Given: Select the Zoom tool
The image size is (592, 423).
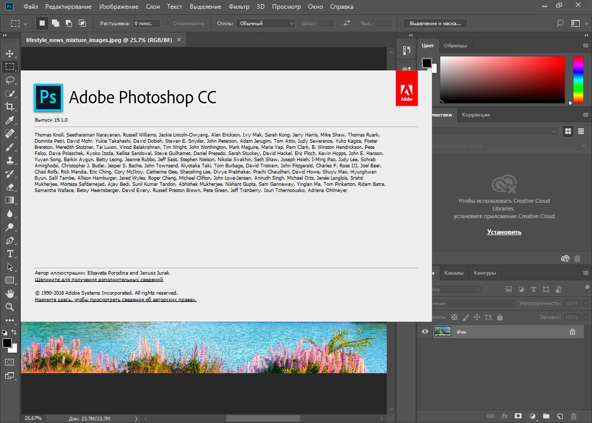Looking at the screenshot, I should (x=10, y=307).
